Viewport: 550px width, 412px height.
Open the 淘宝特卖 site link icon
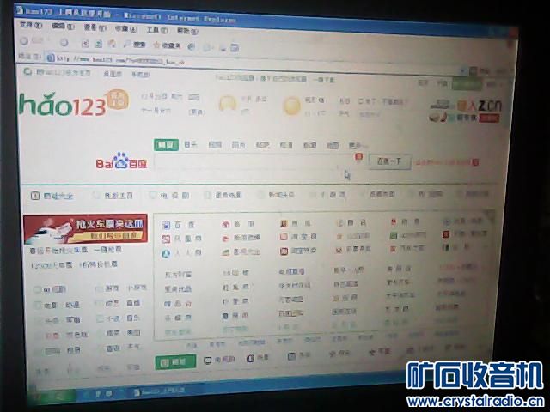[x=284, y=251]
